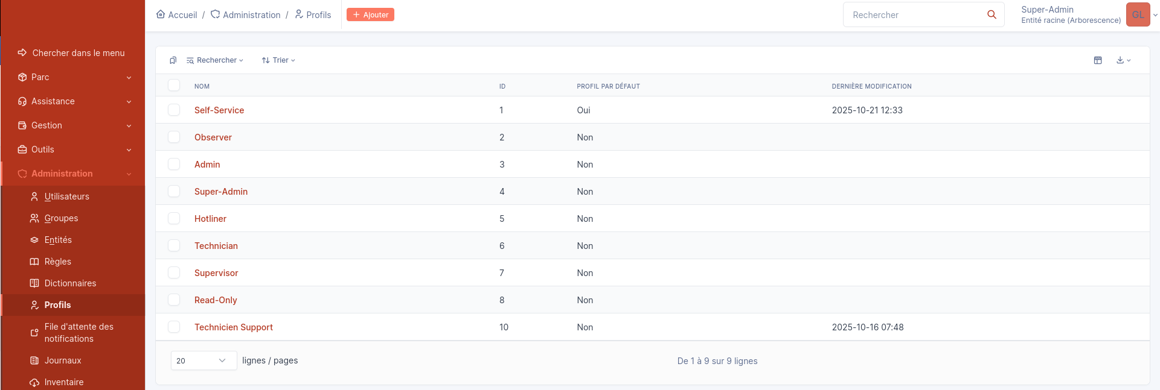Tick the Technicien Support row checkbox

click(x=174, y=327)
